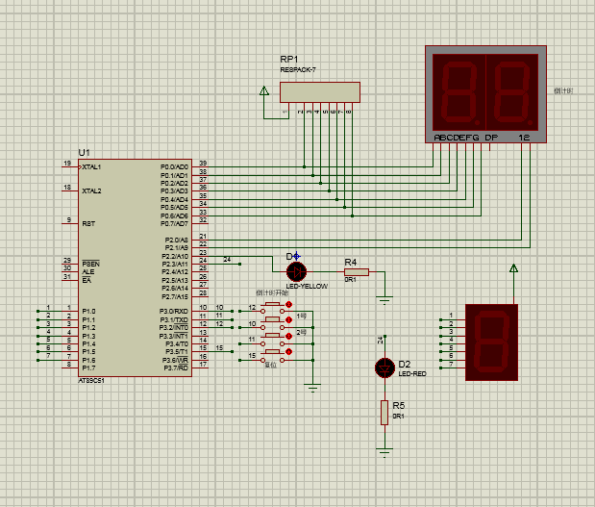The height and width of the screenshot is (507, 595).
Task: Click the RST pin label on U1
Action: pos(88,224)
